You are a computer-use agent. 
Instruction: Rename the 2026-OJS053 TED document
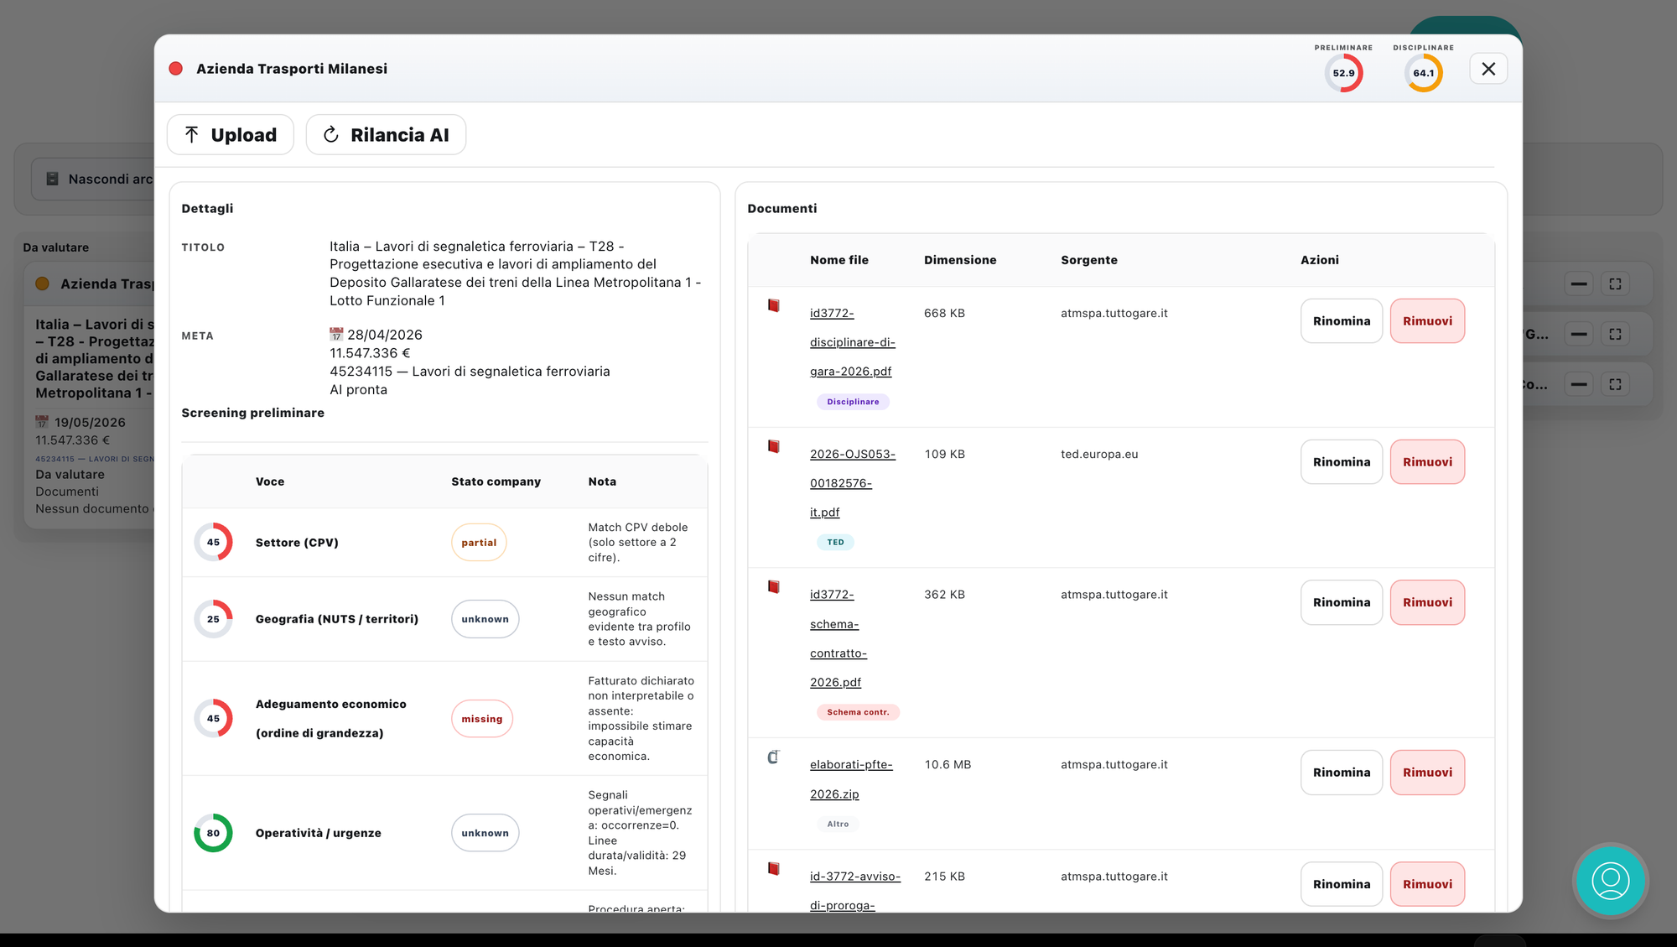pyautogui.click(x=1341, y=462)
